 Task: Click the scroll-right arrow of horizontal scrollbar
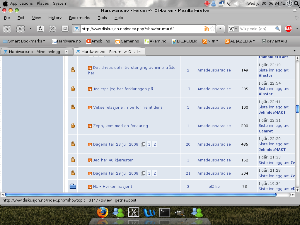293,195
